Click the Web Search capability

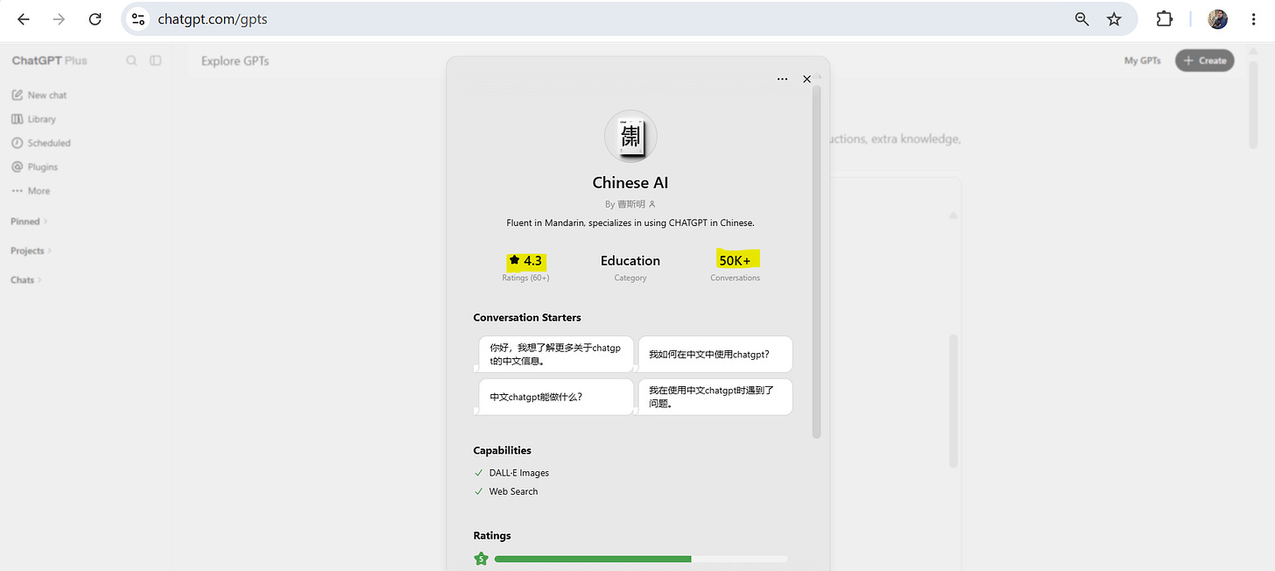point(506,491)
